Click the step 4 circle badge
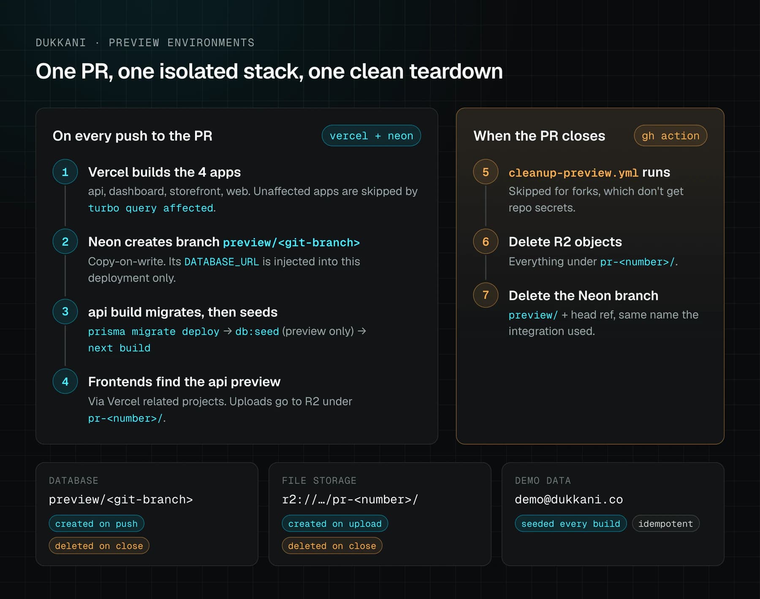The height and width of the screenshot is (599, 760). point(65,381)
